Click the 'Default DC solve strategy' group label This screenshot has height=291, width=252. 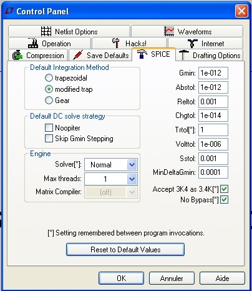(x=67, y=116)
